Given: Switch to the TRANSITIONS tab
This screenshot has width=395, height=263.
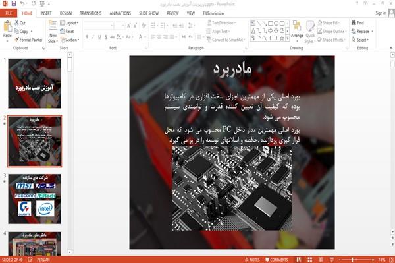Looking at the screenshot, I should click(91, 13).
